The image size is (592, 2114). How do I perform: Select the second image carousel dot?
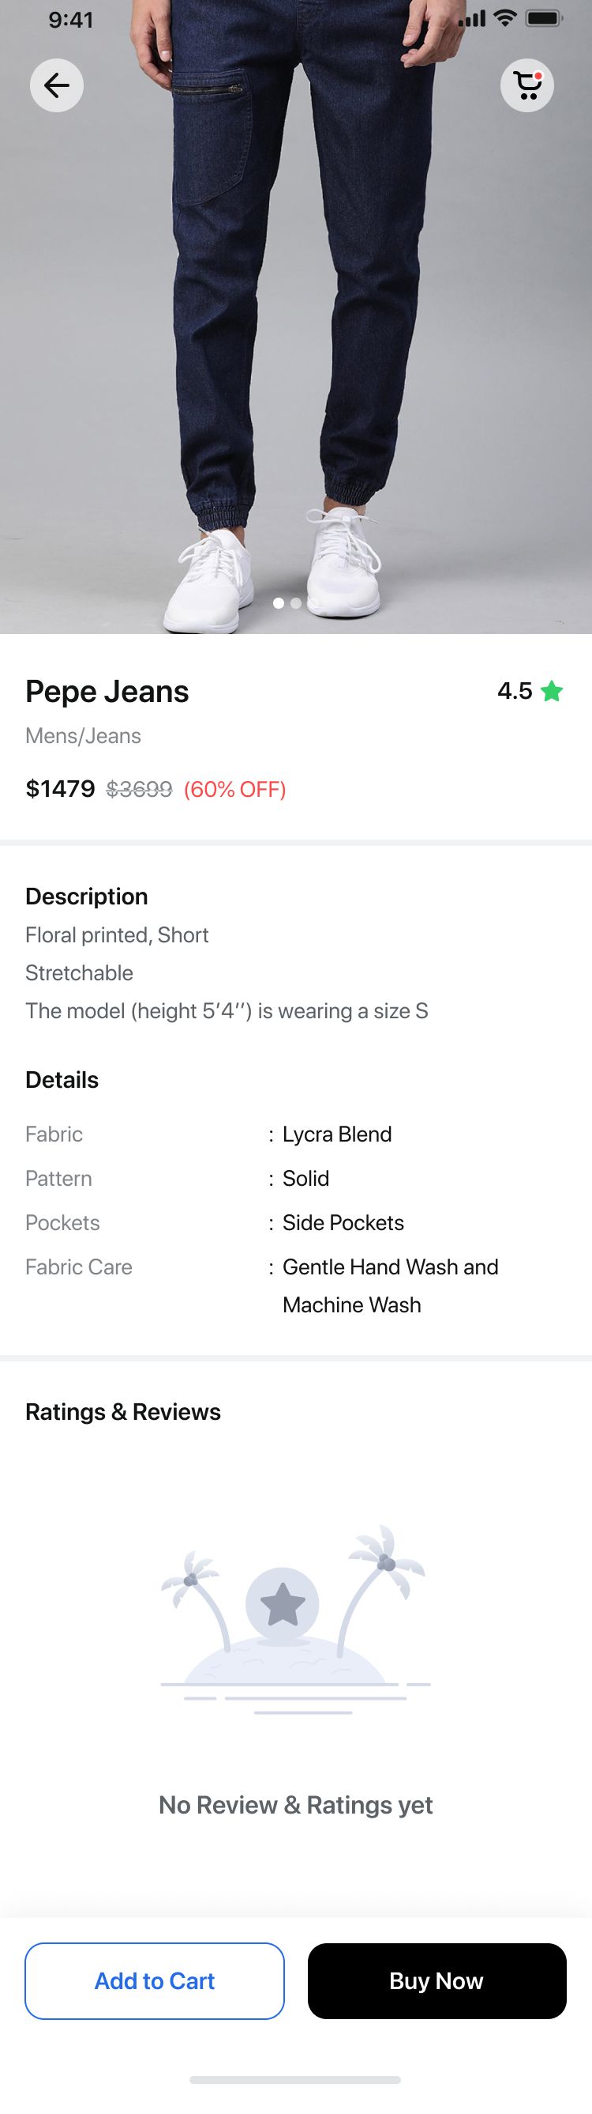(297, 603)
